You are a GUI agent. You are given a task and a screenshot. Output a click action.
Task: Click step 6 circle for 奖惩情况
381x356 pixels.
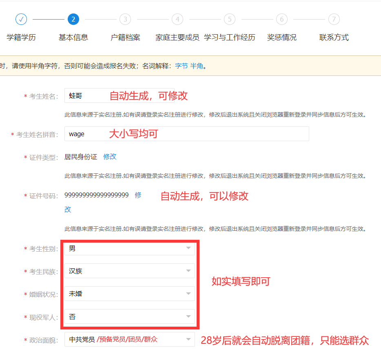click(281, 19)
